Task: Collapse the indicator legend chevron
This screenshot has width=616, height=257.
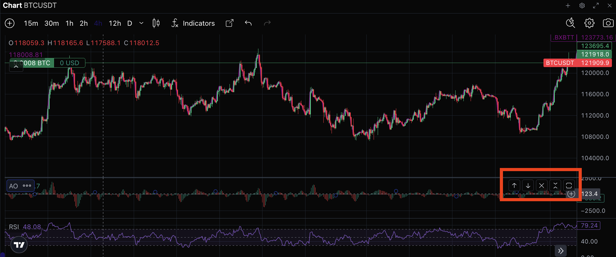Action: tap(16, 67)
